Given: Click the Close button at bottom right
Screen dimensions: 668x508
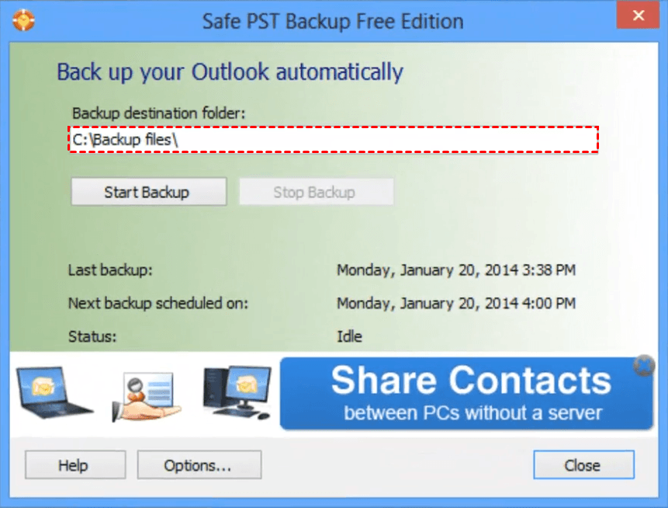Looking at the screenshot, I should 583,465.
